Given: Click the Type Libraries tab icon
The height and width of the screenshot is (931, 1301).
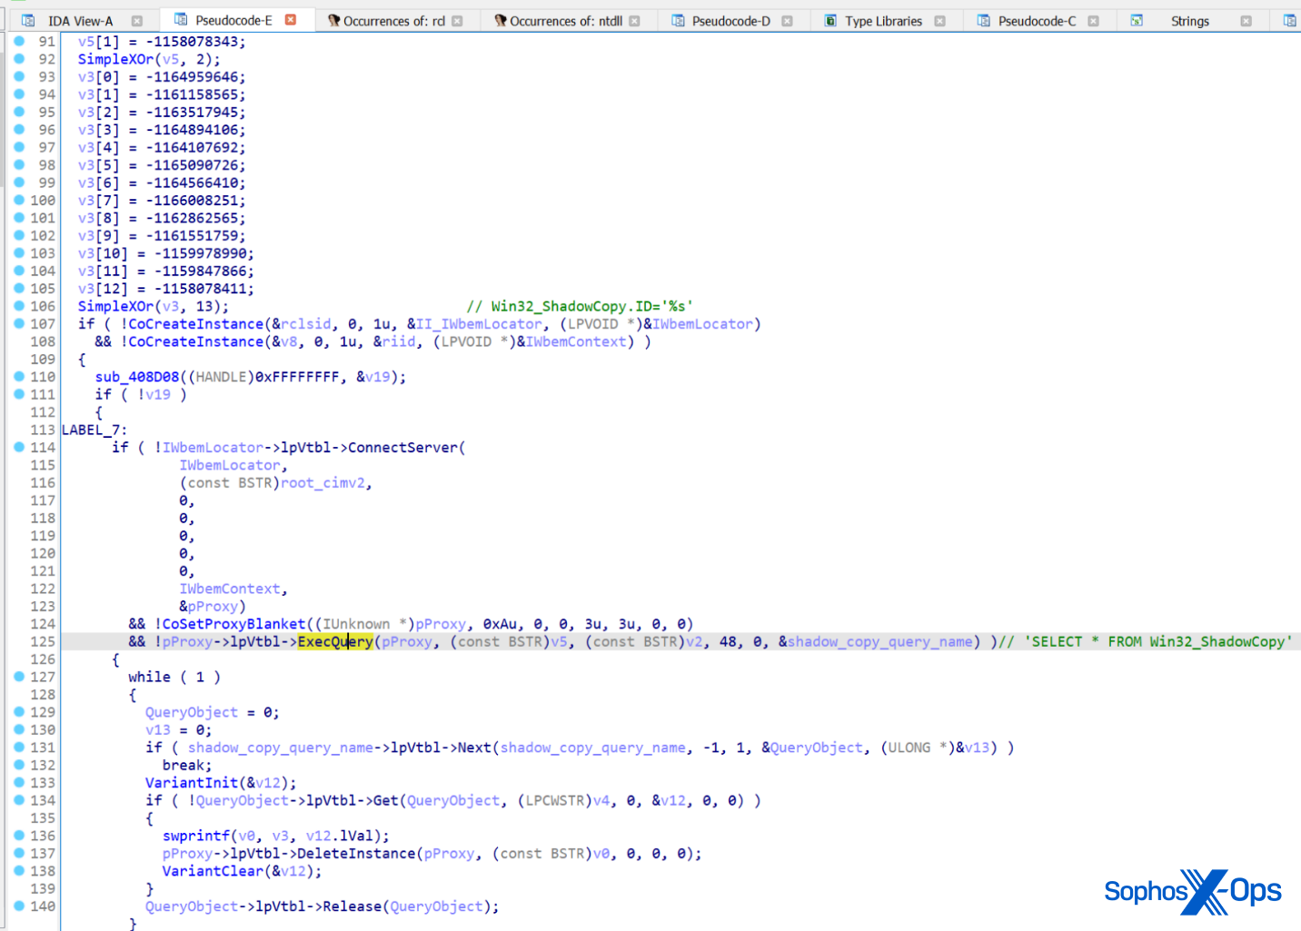Looking at the screenshot, I should (x=830, y=20).
